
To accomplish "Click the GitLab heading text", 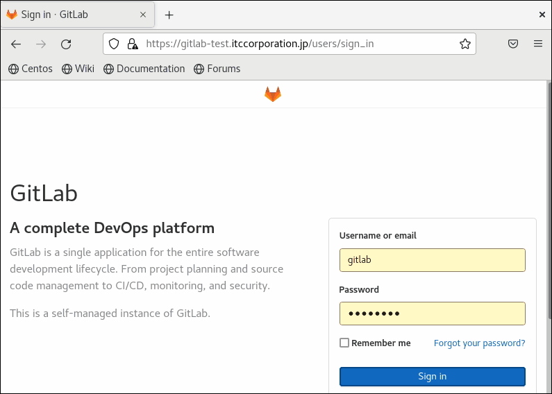I will pyautogui.click(x=44, y=194).
